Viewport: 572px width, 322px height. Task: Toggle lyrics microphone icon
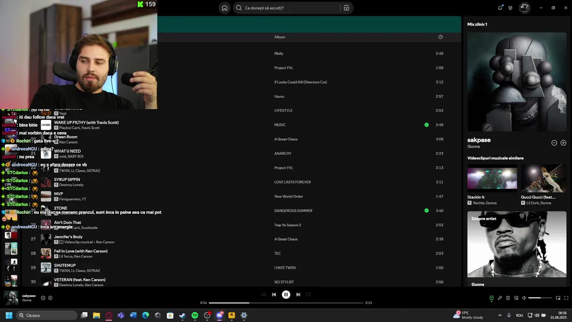pyautogui.click(x=500, y=298)
